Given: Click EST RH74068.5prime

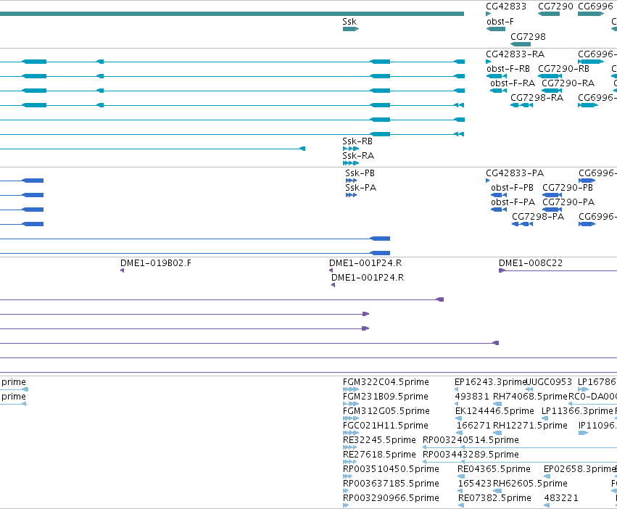Looking at the screenshot, I should 531,397.
